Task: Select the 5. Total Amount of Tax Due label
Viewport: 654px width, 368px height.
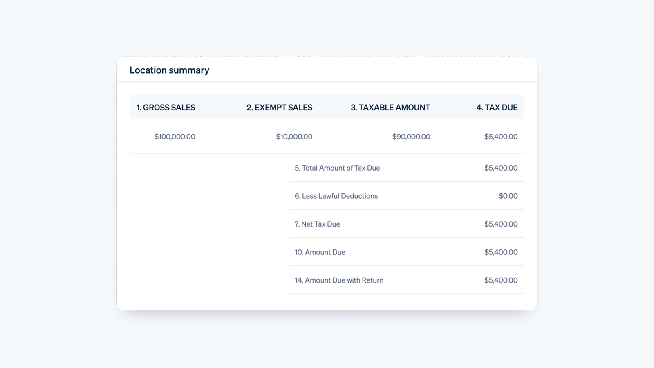Action: click(x=337, y=168)
